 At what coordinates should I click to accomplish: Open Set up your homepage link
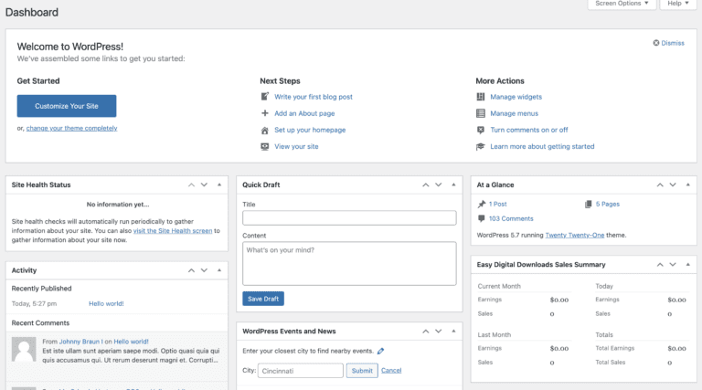[x=310, y=130]
